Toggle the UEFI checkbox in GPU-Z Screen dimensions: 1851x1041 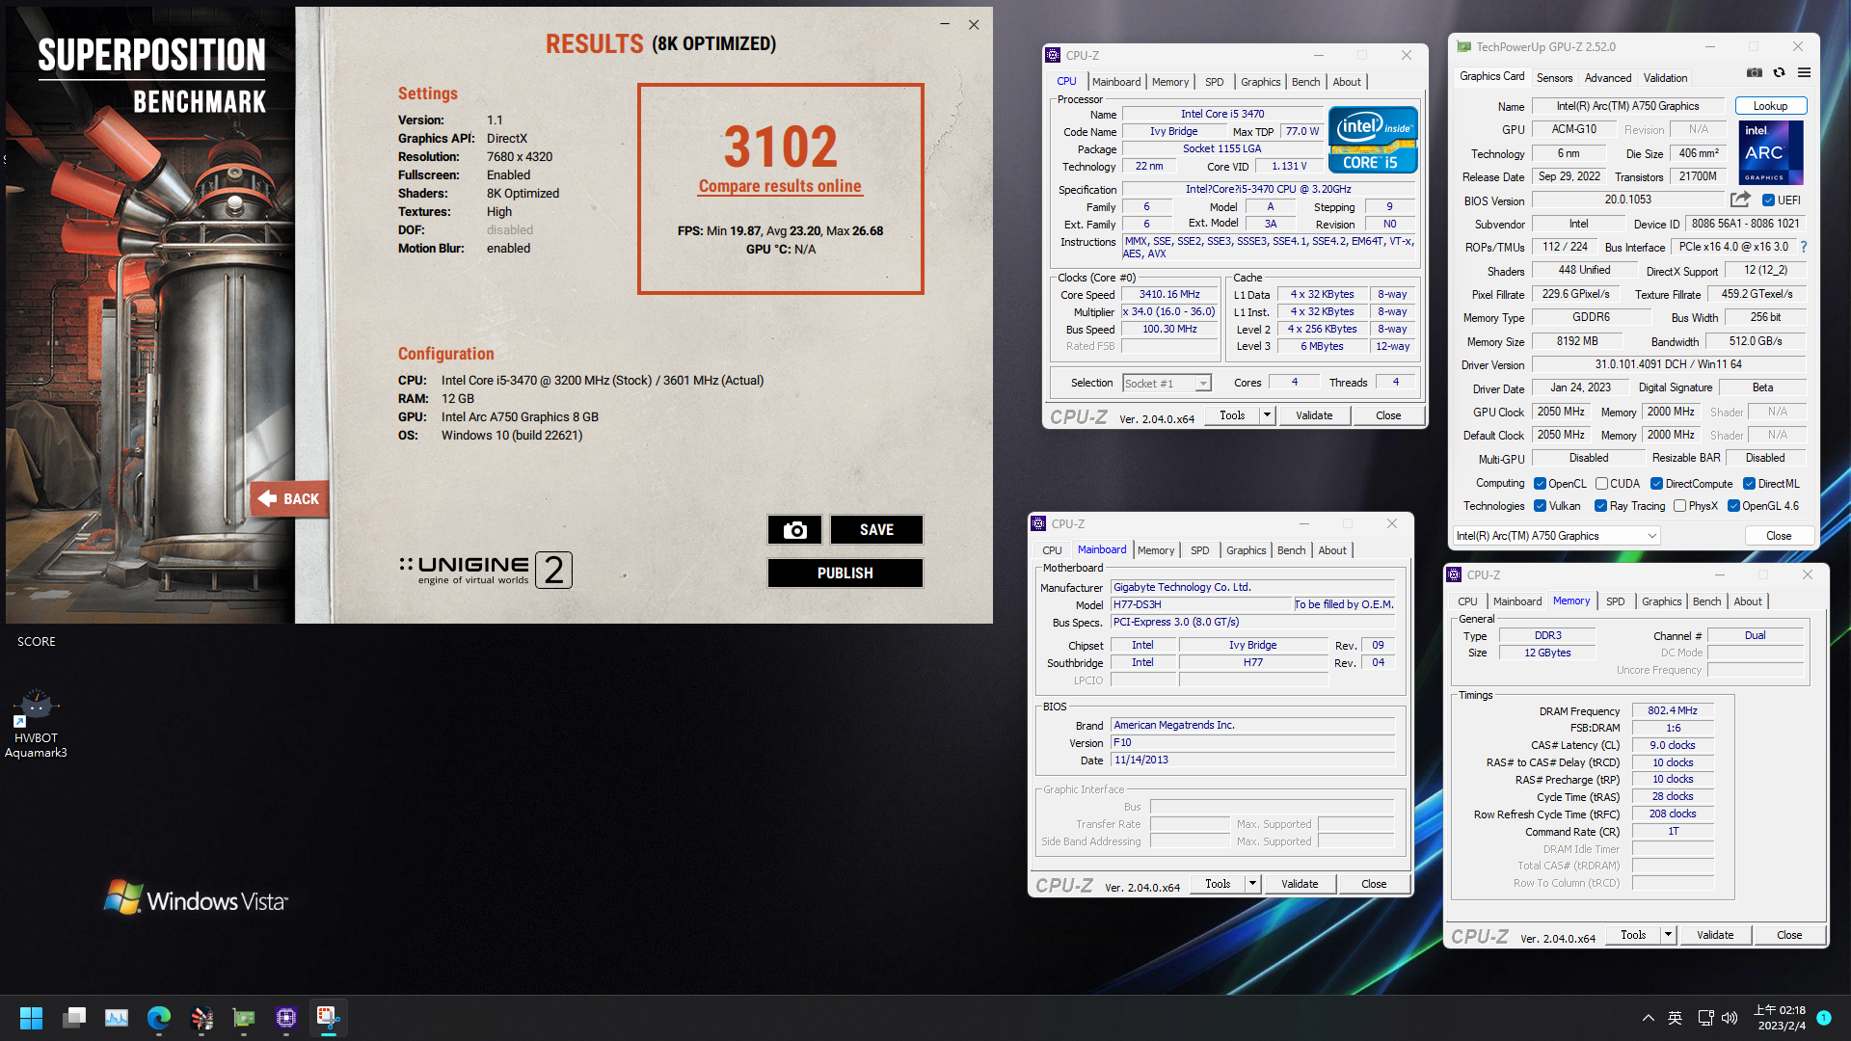click(1768, 200)
